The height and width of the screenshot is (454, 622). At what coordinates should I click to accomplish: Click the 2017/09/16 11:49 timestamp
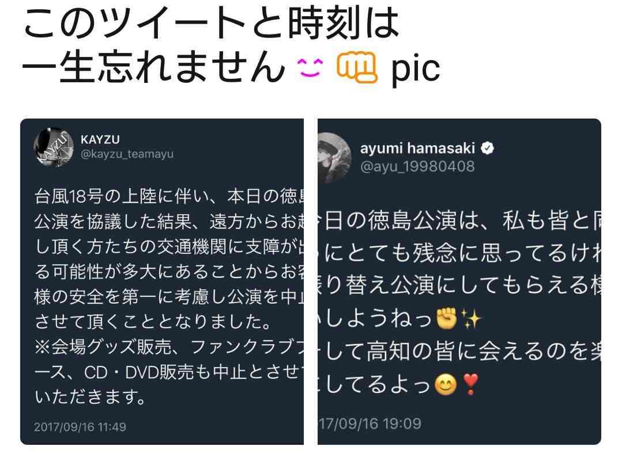point(80,427)
